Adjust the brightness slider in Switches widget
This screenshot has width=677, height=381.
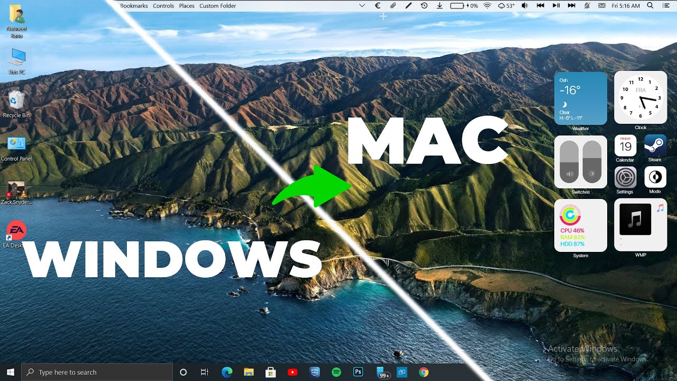592,162
